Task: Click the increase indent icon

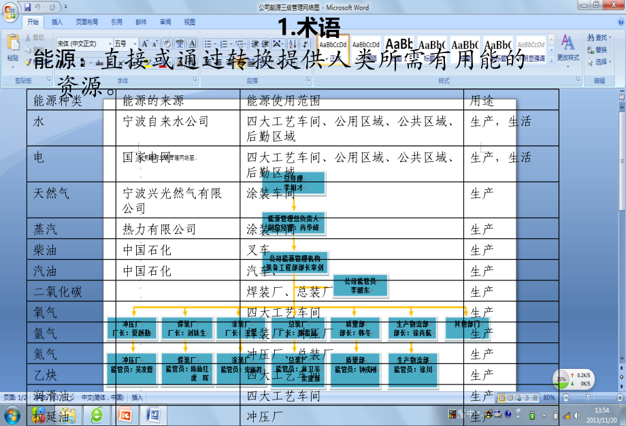Action: pos(265,44)
